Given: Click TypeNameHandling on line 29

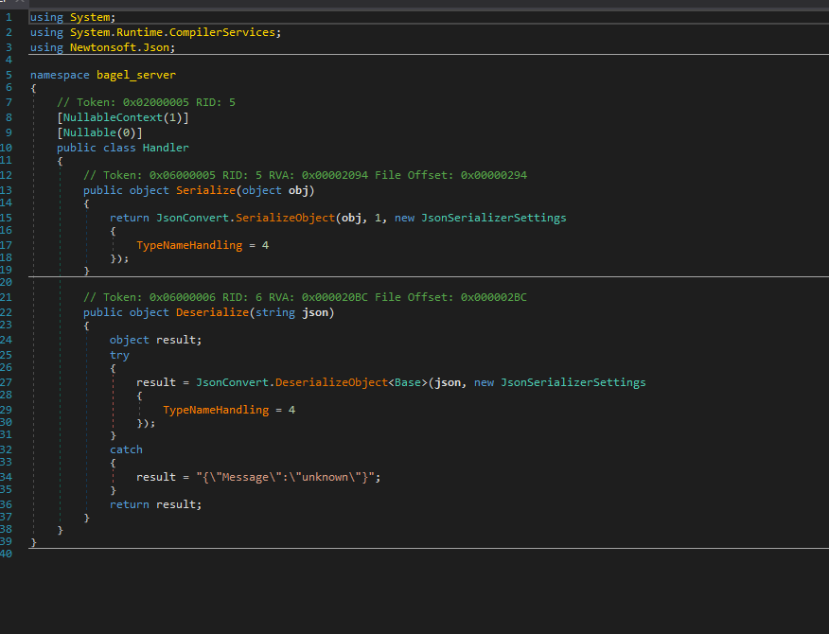Looking at the screenshot, I should [216, 410].
